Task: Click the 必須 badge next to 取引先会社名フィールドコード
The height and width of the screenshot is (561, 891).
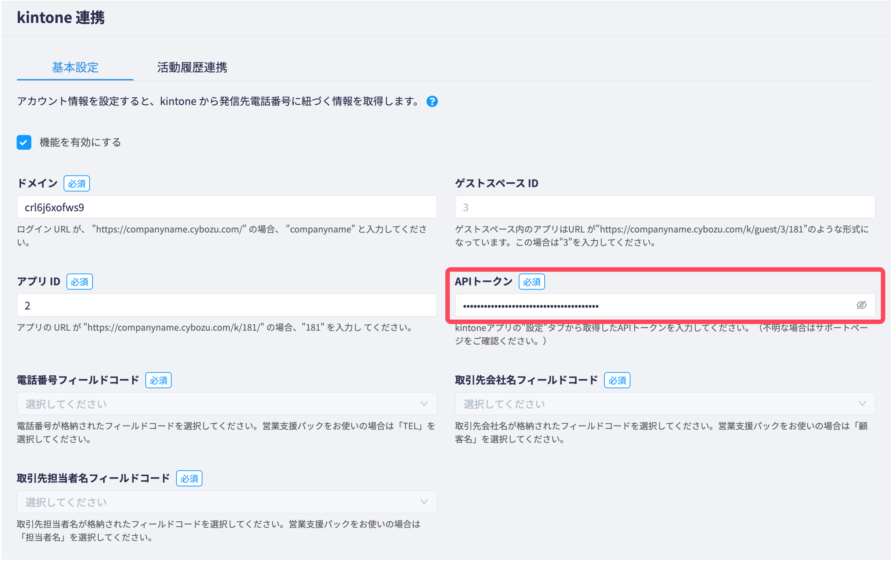Action: tap(617, 381)
